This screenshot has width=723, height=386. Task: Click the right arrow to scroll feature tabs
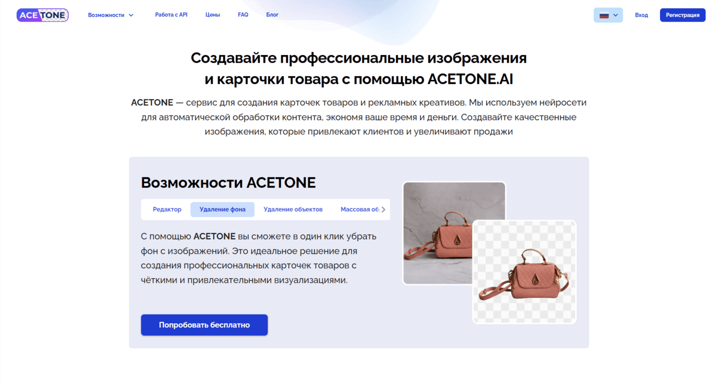click(384, 210)
